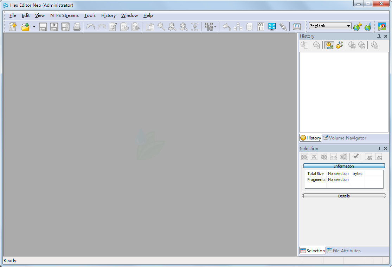The image size is (392, 267).
Task: Pin the Selection panel
Action: click(379, 149)
